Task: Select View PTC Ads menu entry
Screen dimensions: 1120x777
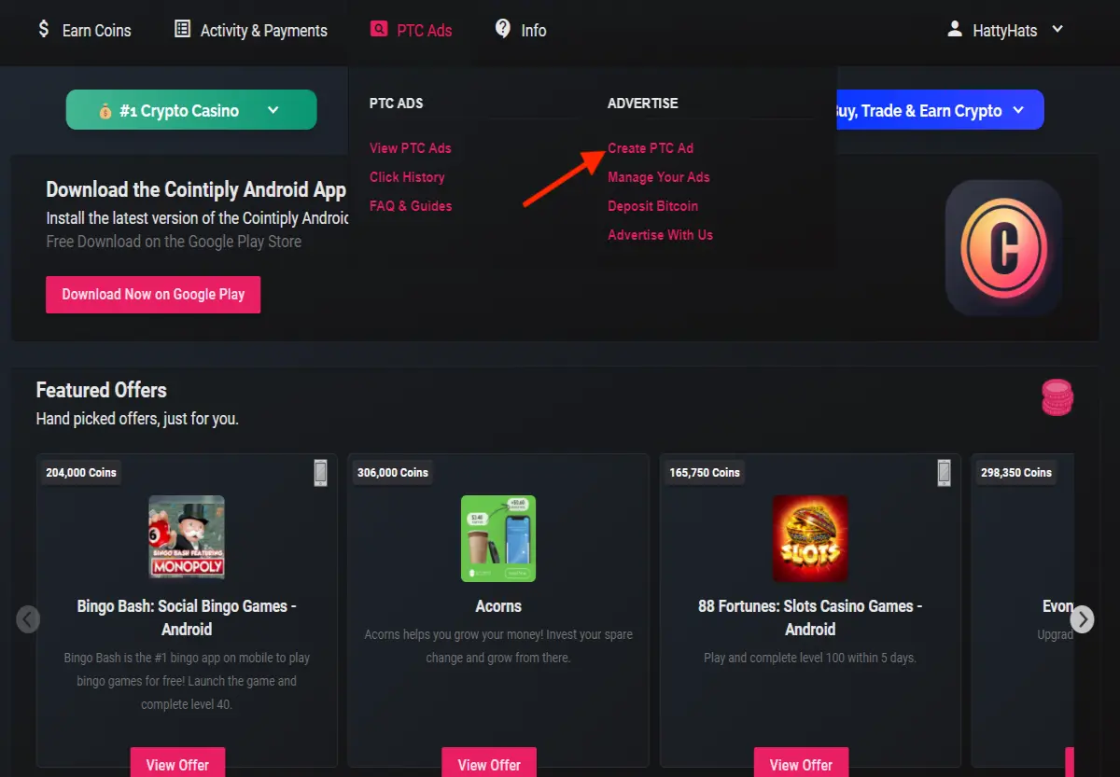Action: click(x=410, y=147)
